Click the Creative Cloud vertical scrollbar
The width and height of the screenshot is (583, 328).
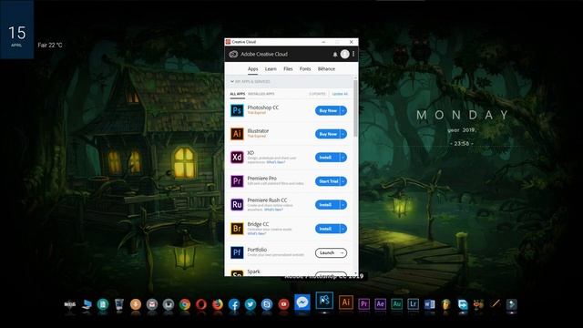pos(356,108)
